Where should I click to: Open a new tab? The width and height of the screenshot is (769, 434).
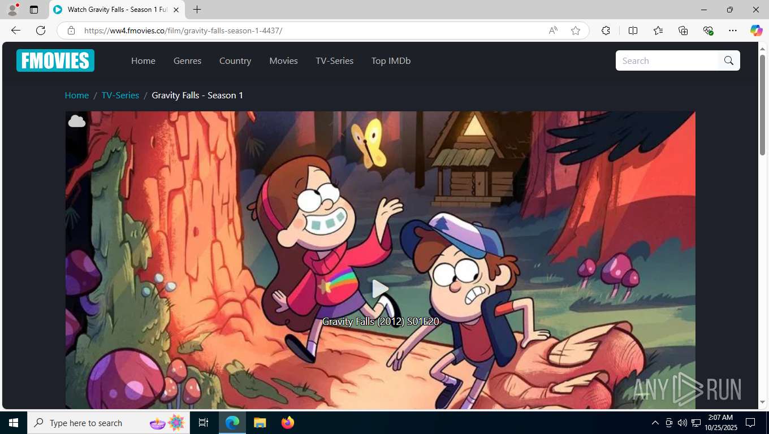(197, 10)
